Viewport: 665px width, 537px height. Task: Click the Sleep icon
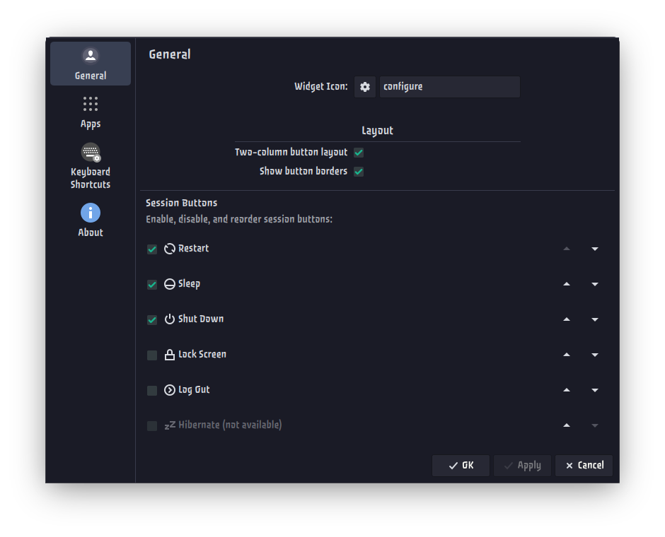click(170, 284)
